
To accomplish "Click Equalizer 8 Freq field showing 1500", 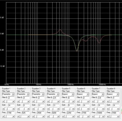I will [x=115, y=113].
